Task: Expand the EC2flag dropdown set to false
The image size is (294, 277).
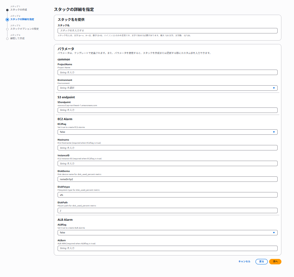Action: click(167, 132)
